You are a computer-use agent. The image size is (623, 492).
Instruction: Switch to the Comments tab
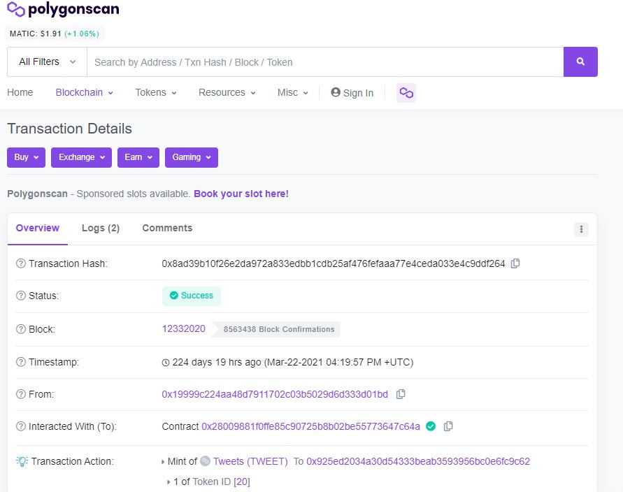pyautogui.click(x=167, y=228)
